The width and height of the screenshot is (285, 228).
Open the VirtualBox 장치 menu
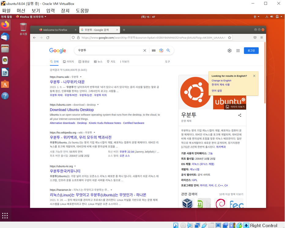(x=65, y=11)
